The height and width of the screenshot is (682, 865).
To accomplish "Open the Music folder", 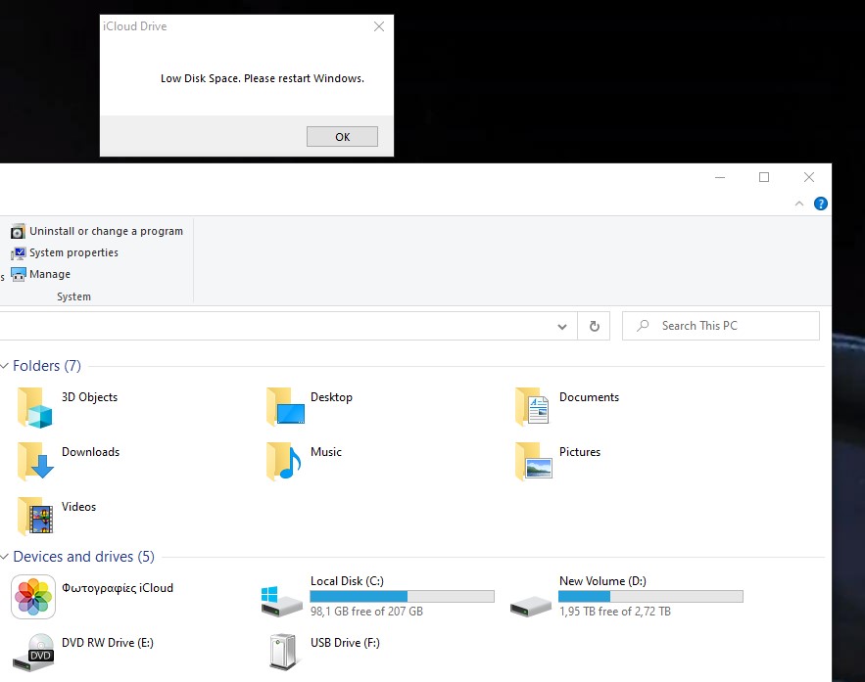I will pos(328,452).
